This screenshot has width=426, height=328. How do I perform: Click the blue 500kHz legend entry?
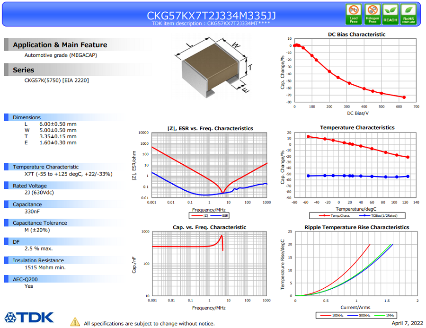click(x=359, y=316)
